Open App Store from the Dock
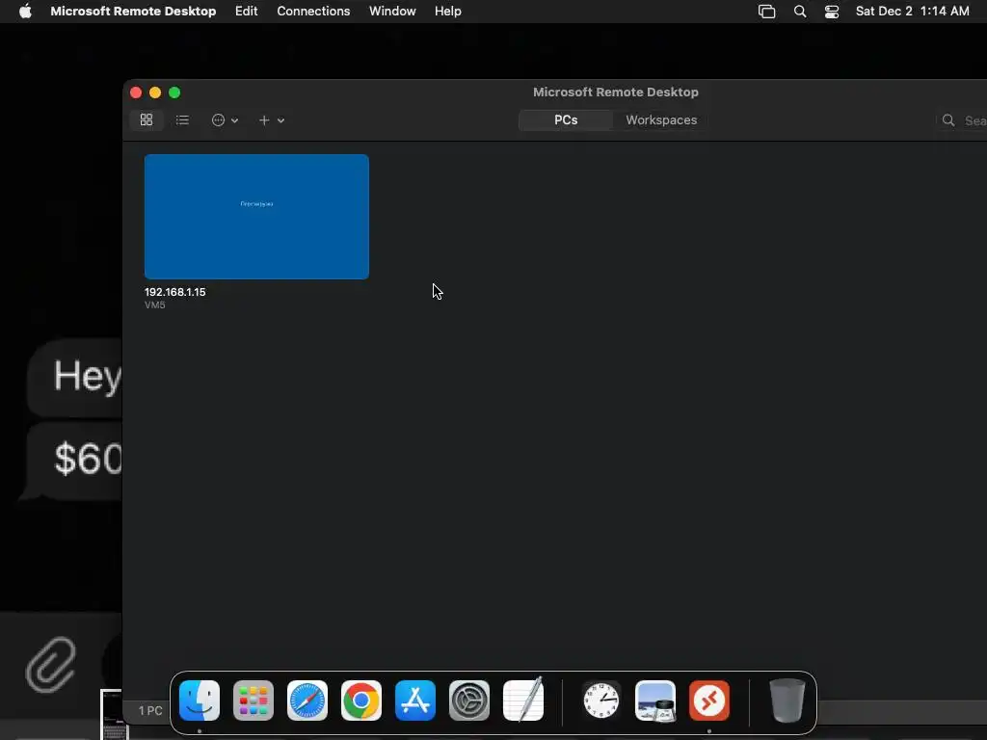This screenshot has height=740, width=987. coord(415,700)
